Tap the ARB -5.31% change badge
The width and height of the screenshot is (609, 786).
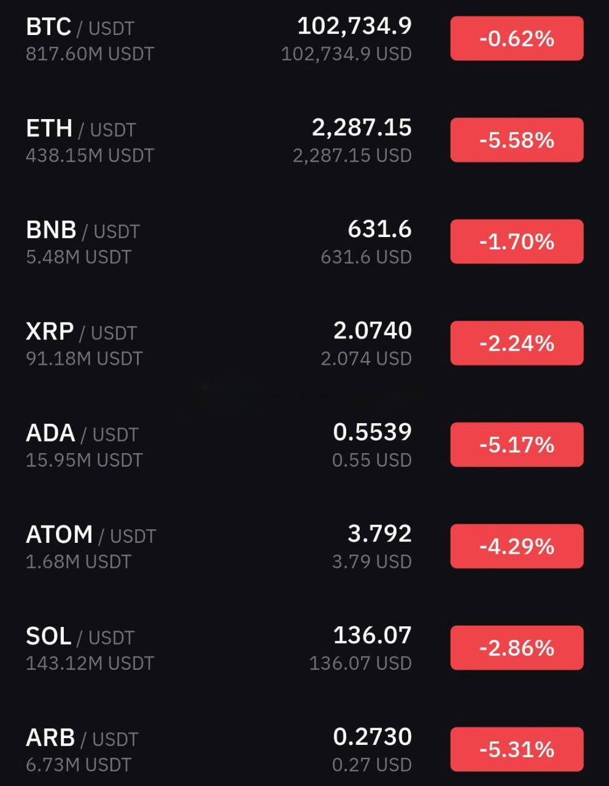pos(517,749)
